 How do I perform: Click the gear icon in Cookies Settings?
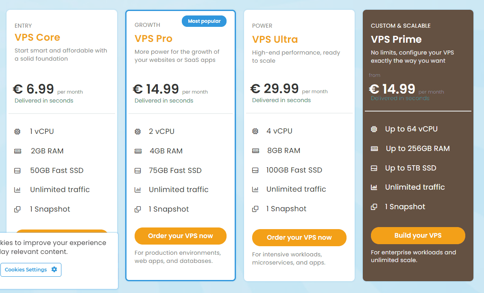[55, 269]
